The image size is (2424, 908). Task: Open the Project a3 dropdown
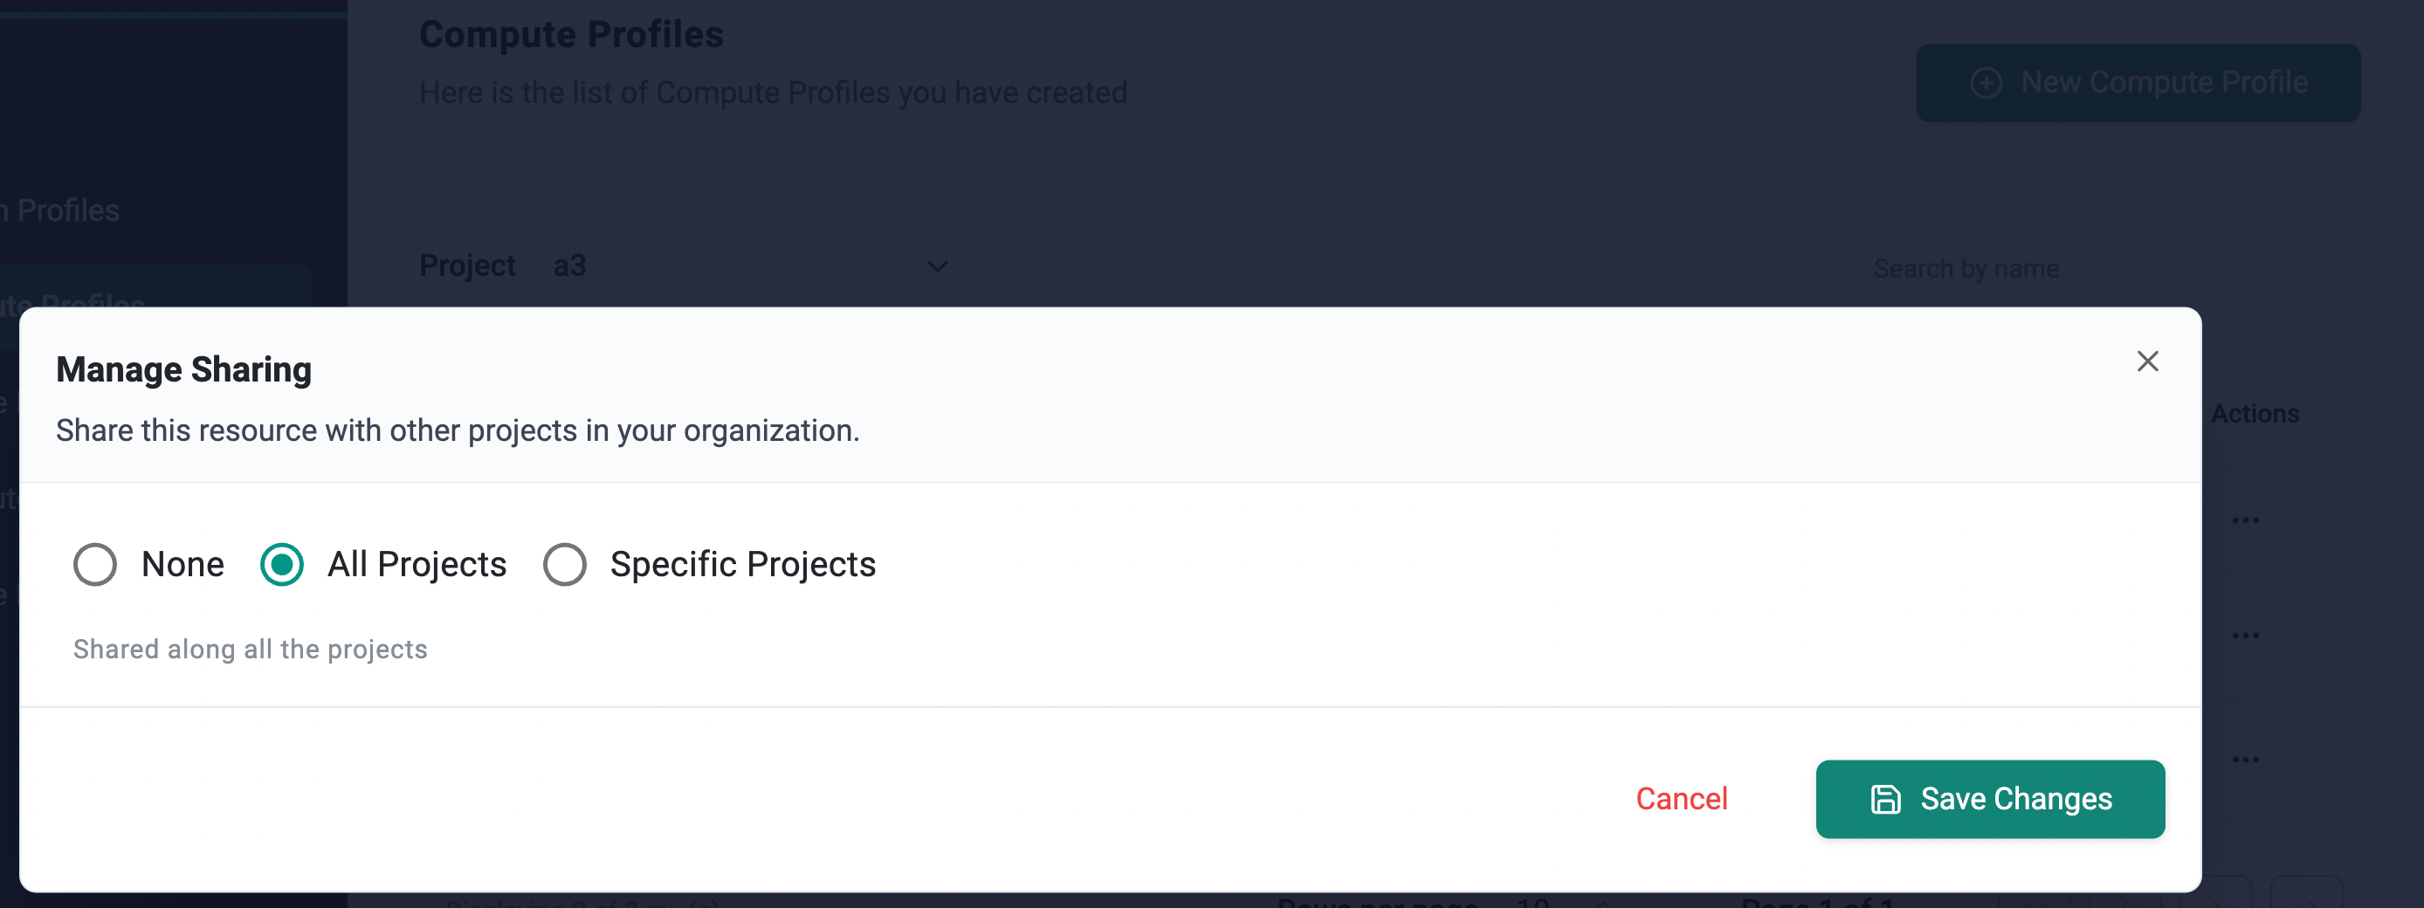pos(754,266)
